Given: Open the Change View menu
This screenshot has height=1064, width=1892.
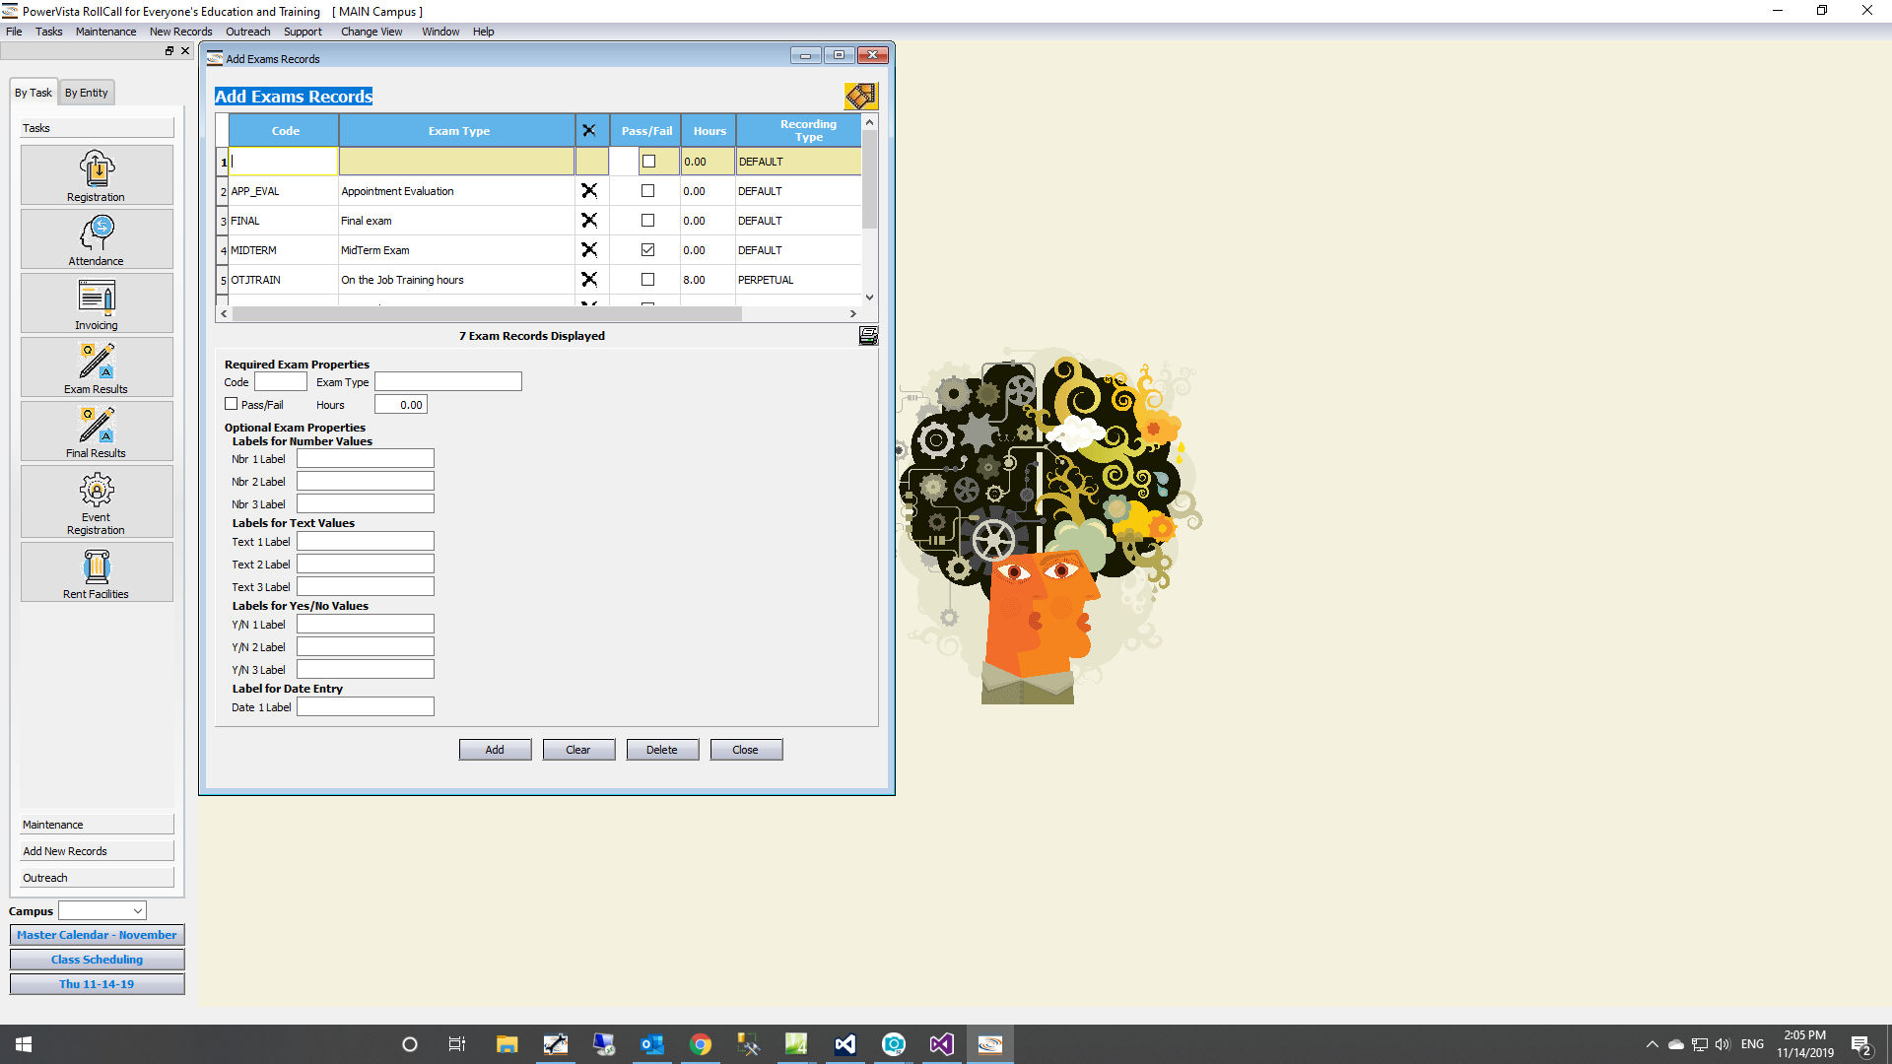Looking at the screenshot, I should (372, 32).
